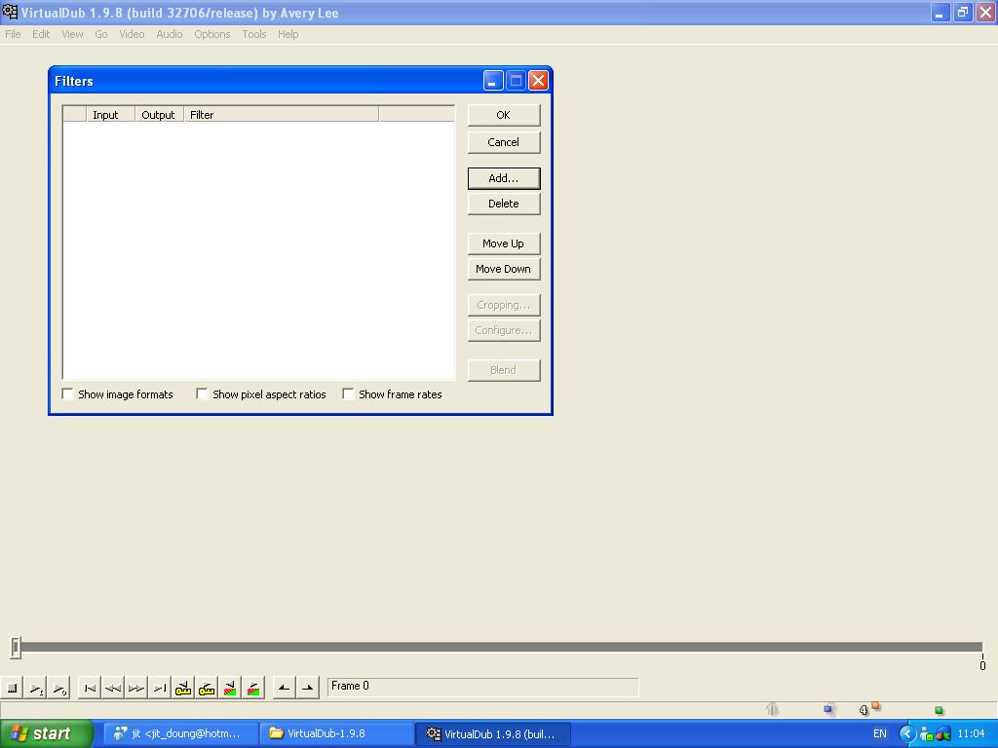Click the Delete filter button
Screen dimensions: 998x748
point(504,204)
